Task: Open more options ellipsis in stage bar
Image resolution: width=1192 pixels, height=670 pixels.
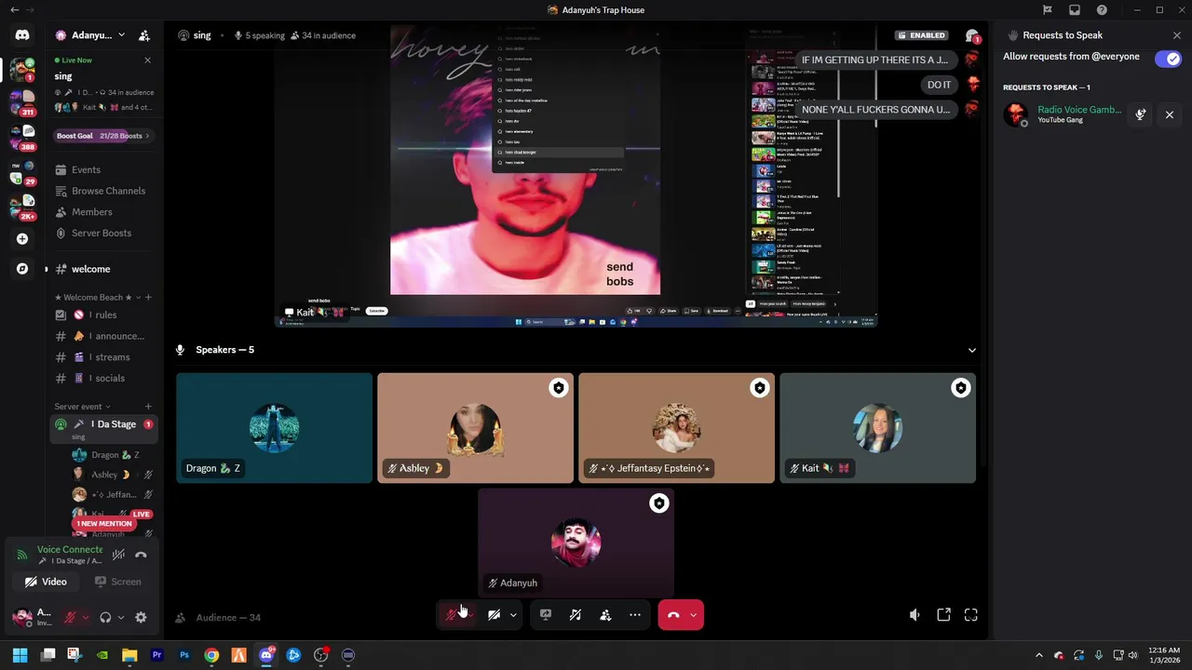Action: [x=635, y=615]
